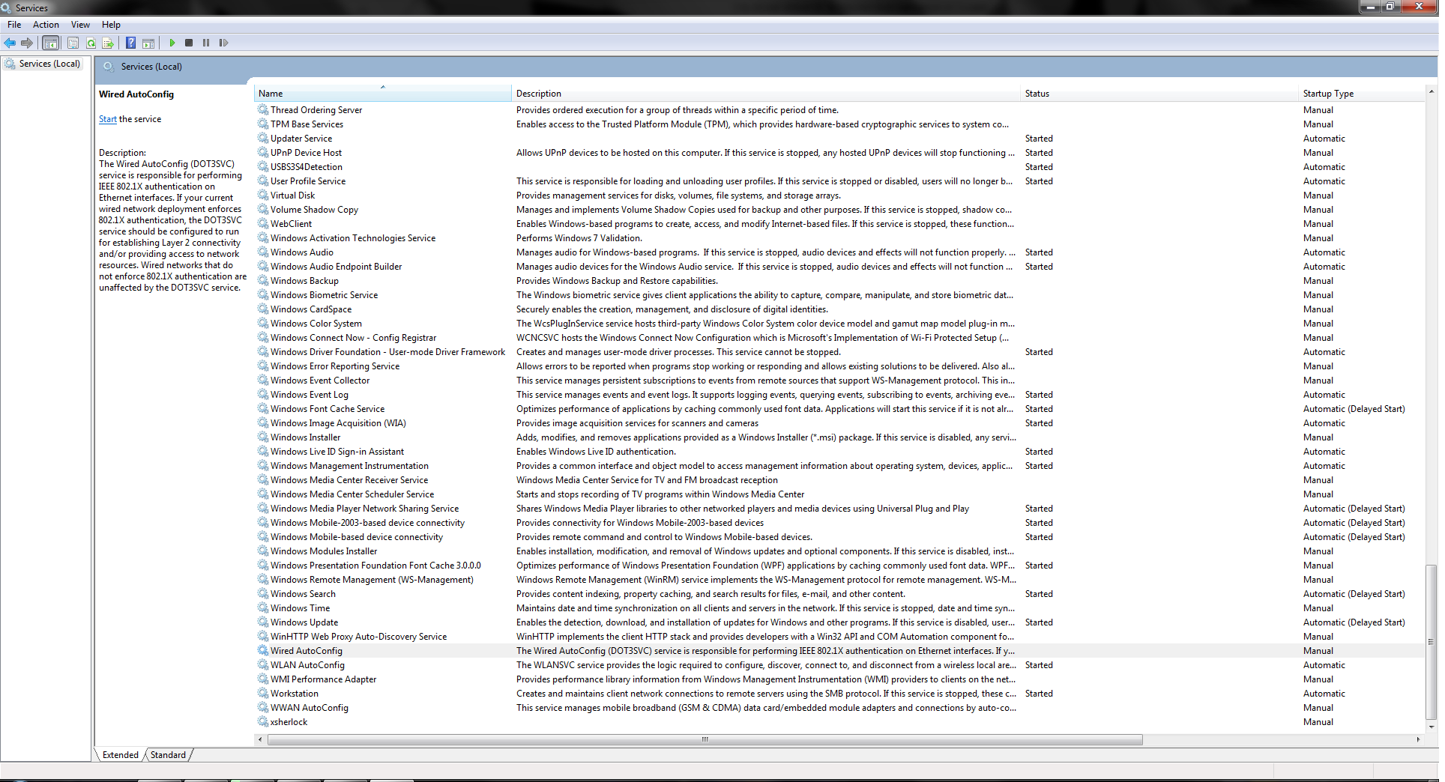Select Windows Audio Endpoint Builder
Screen dimensions: 1445x782
point(839,267)
